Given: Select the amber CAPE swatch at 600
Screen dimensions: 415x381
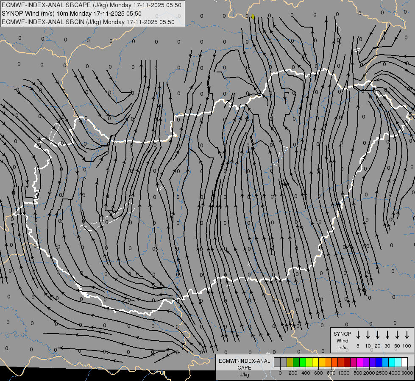Looking at the screenshot, I should pos(322,362).
